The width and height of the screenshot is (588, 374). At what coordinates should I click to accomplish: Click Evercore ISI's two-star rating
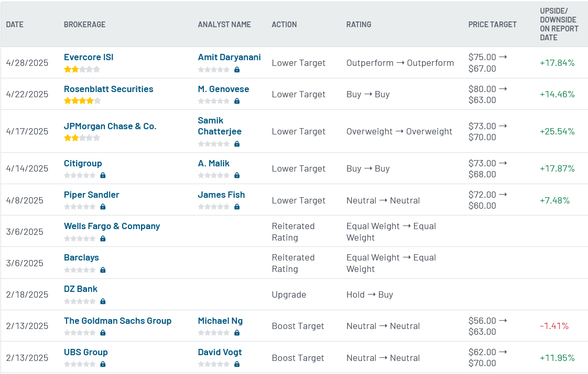pos(82,69)
